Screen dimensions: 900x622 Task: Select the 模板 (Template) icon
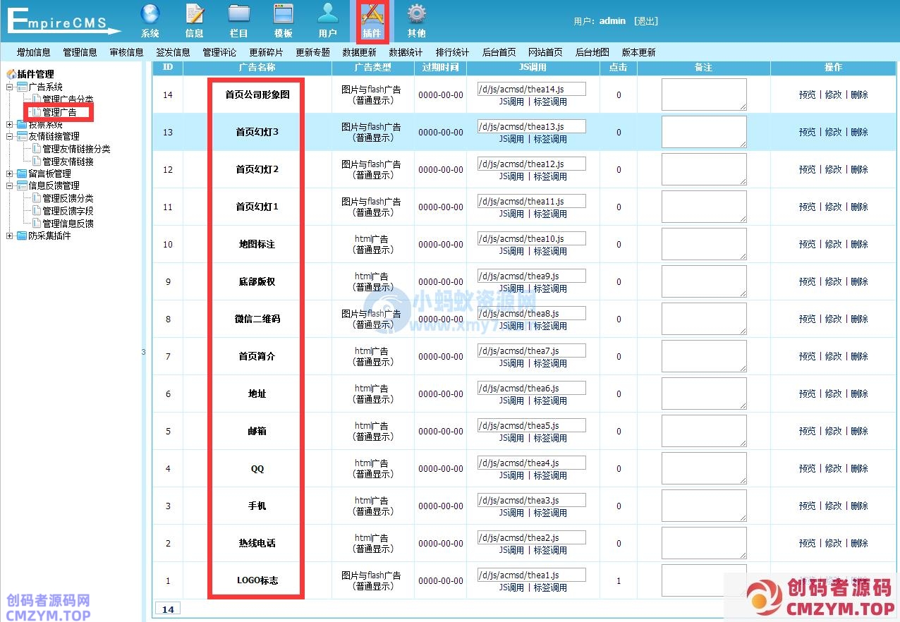(x=283, y=14)
